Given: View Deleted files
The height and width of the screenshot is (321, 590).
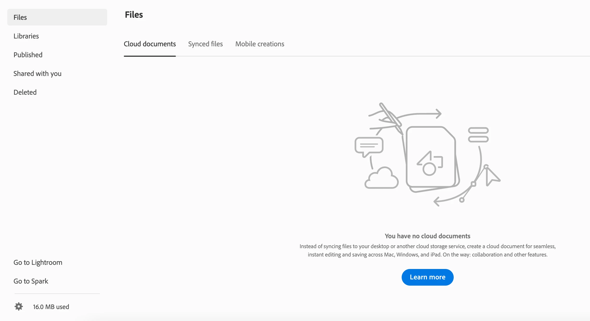Looking at the screenshot, I should tap(25, 92).
